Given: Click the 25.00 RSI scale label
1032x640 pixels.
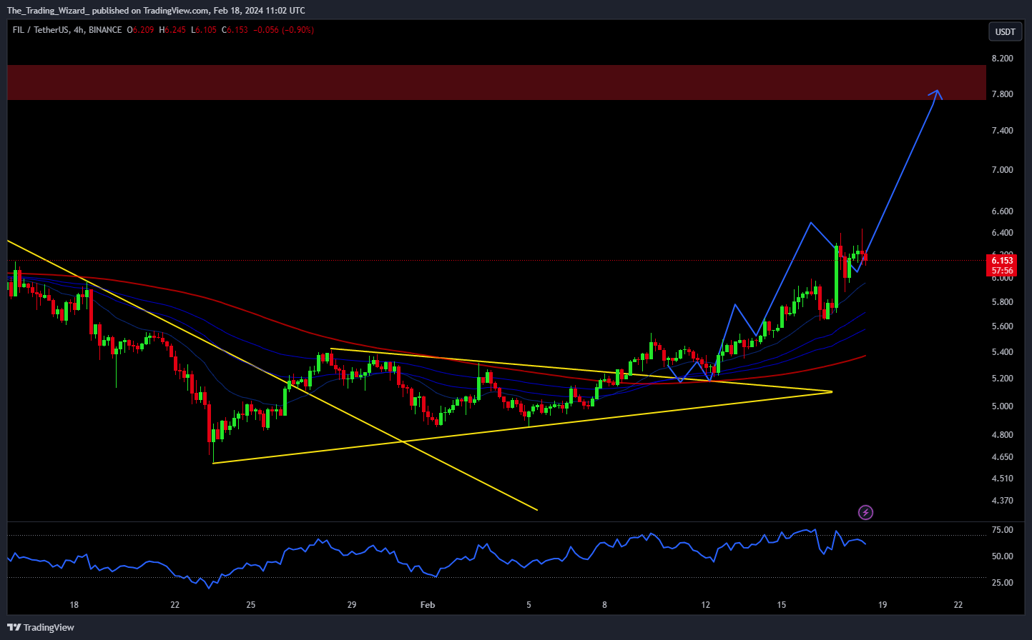Looking at the screenshot, I should tap(1002, 583).
